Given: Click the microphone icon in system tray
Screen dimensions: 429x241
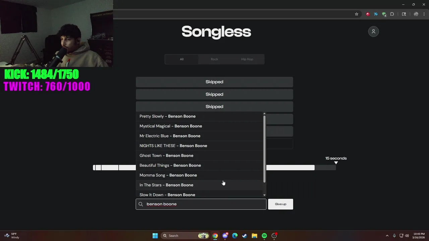Looking at the screenshot, I should tap(394, 236).
